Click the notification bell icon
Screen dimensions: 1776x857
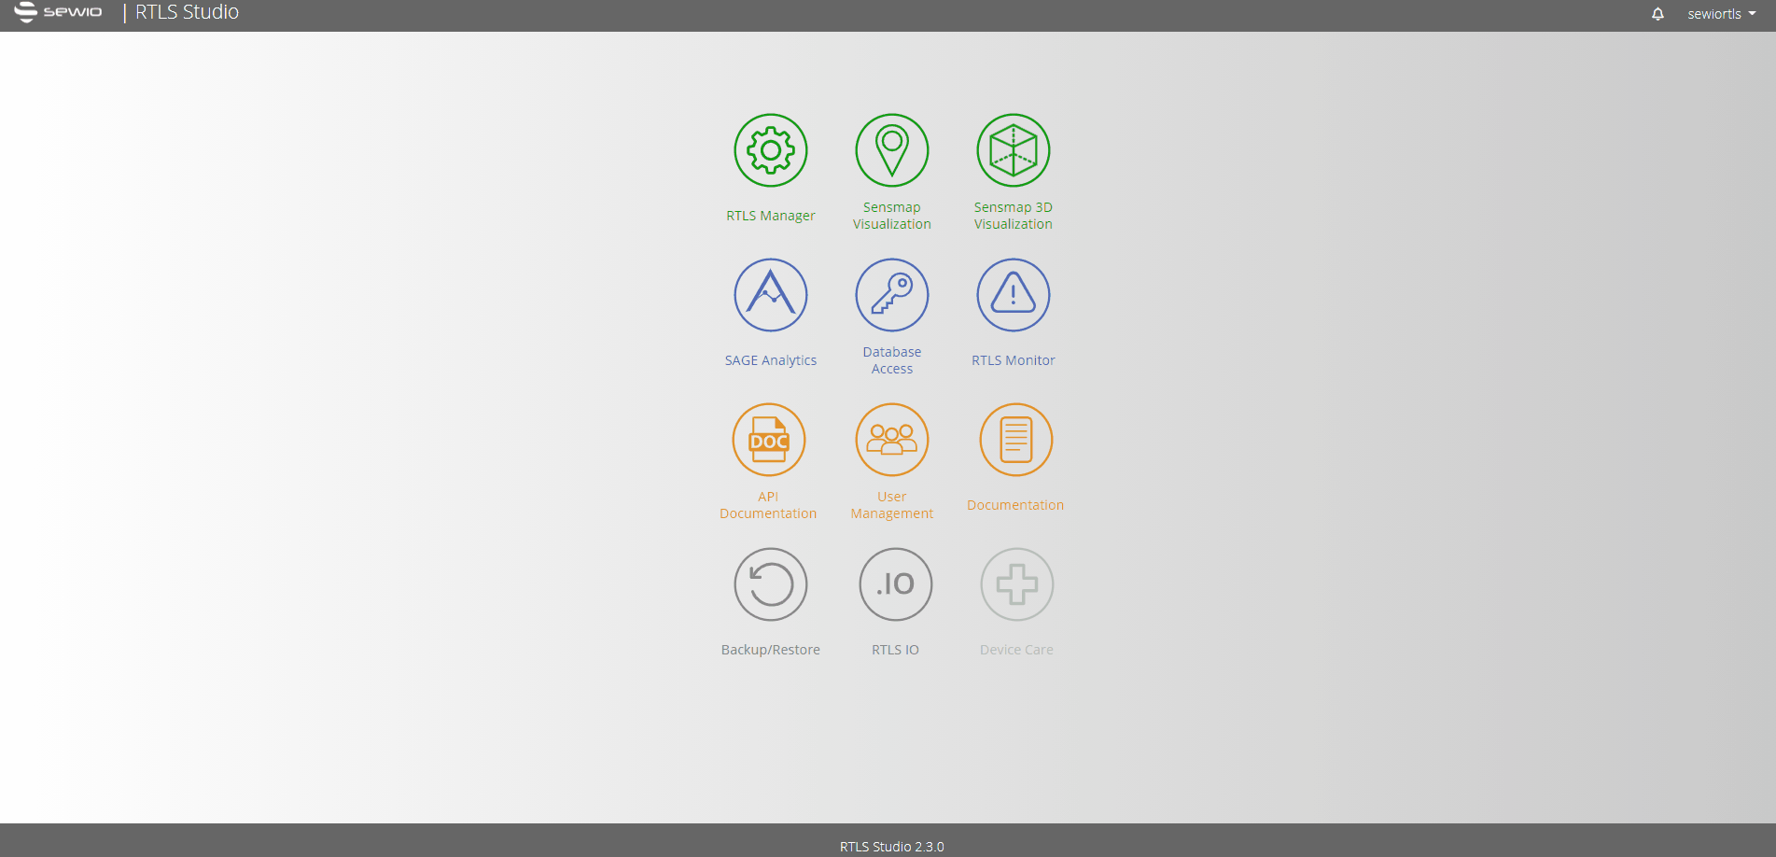1657,14
